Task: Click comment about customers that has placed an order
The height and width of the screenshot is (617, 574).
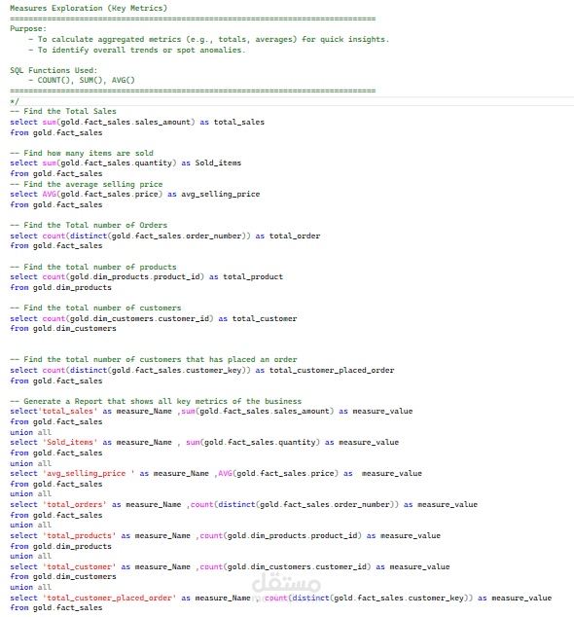Action: pos(154,360)
